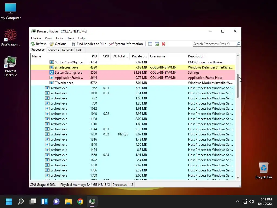The image size is (277, 208).
Task: Click the red X terminate icon
Action: 163,44
